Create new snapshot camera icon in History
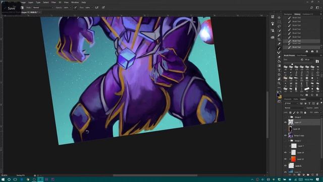Image resolution: width=323 pixels, height=182 pixels. click(x=312, y=52)
